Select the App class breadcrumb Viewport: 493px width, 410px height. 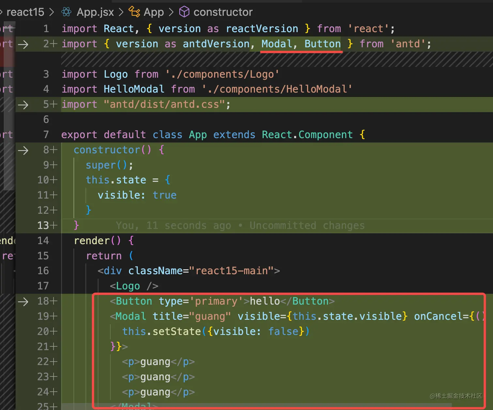(x=154, y=12)
